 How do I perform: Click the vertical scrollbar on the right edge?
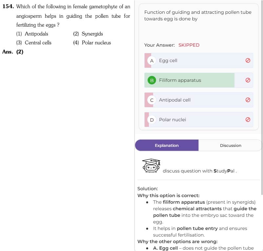(x=262, y=98)
